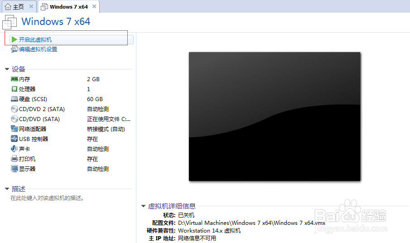The image size is (410, 243).
Task: Select the 内存 device label
Action: click(x=24, y=79)
